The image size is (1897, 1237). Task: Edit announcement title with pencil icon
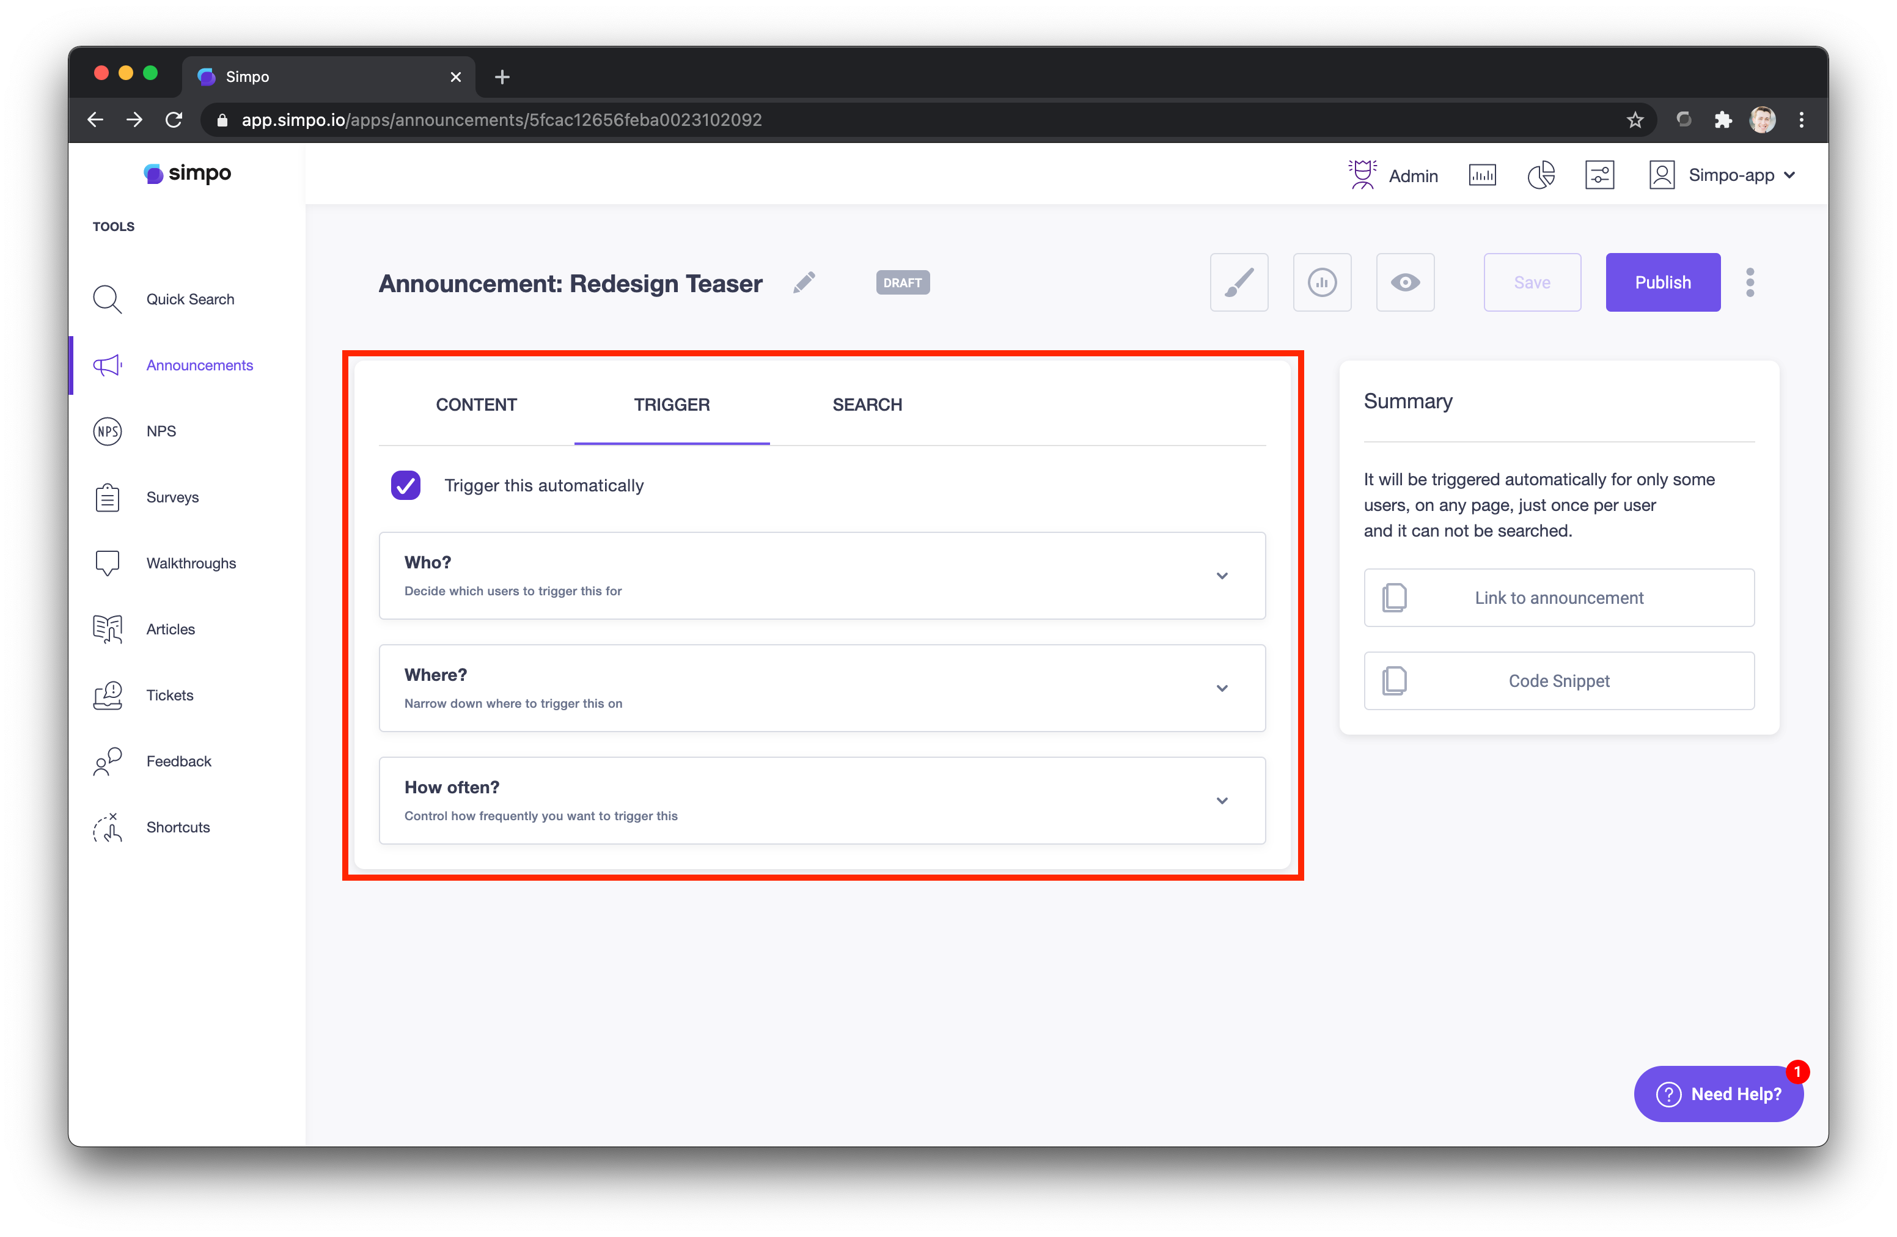point(804,282)
